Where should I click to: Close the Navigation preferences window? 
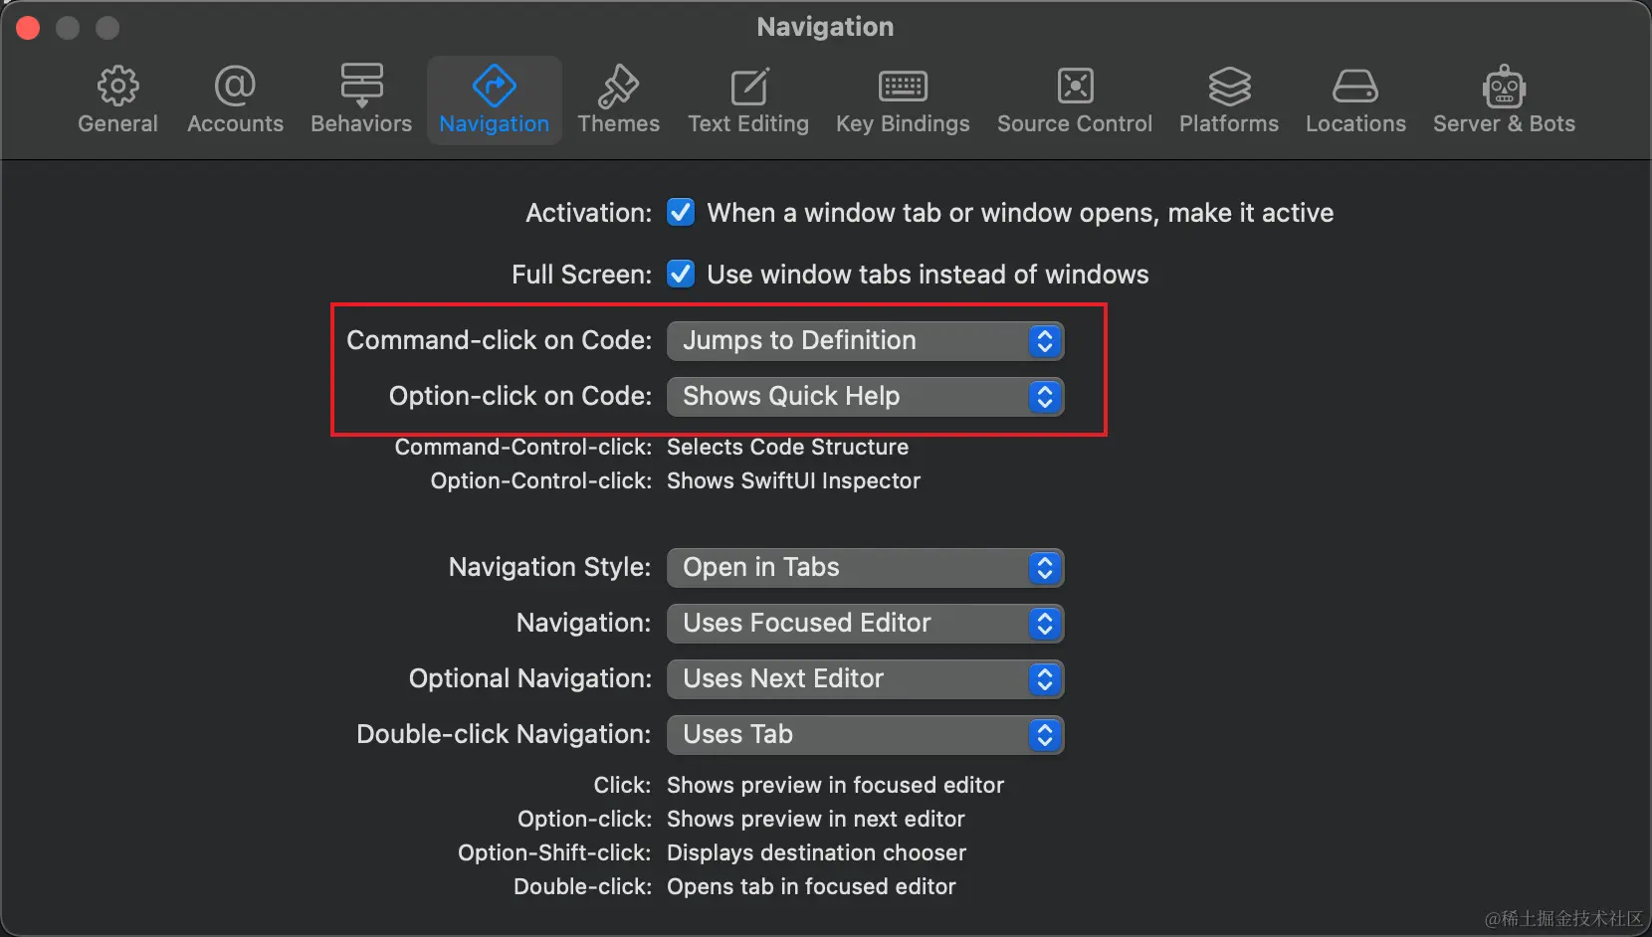(x=28, y=28)
